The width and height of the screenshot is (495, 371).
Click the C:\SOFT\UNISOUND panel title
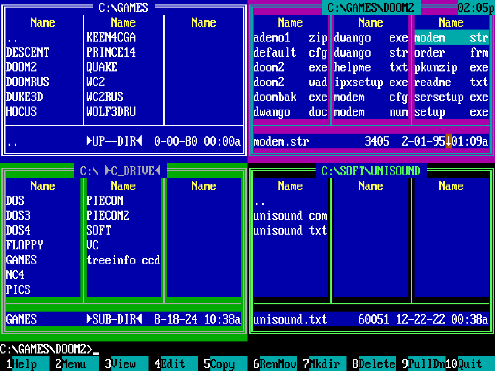[371, 171]
